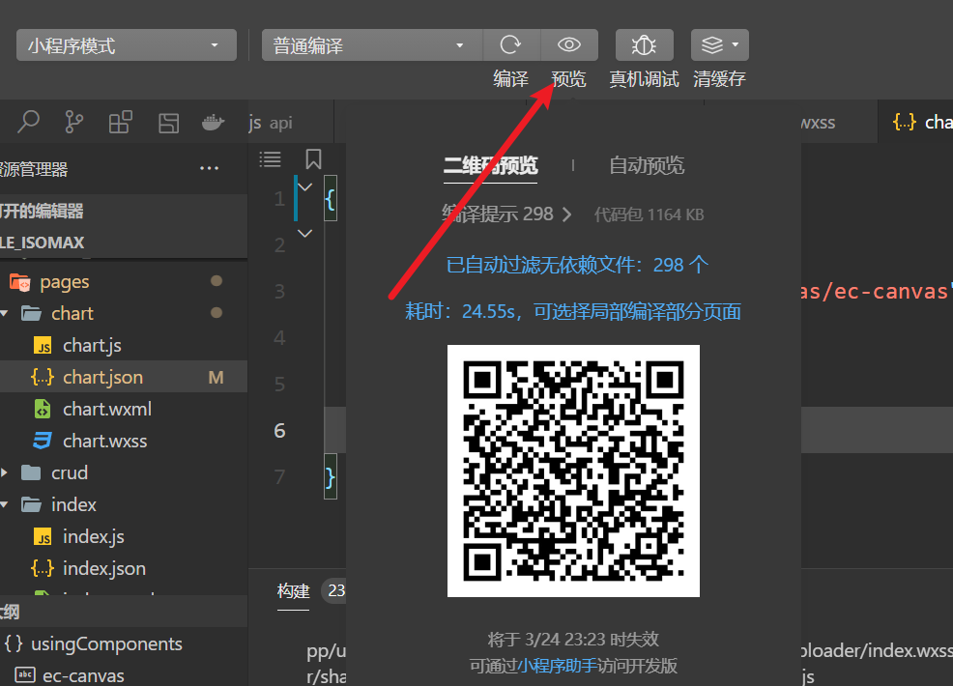Switch to 自动预览 tab

click(x=647, y=165)
